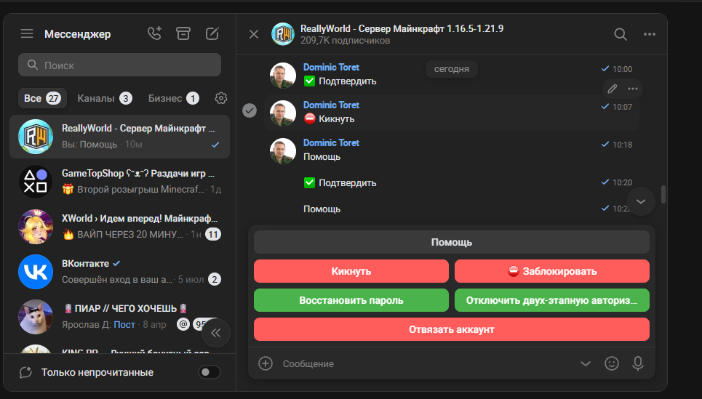Close the ReallyWorld chat with the X icon
This screenshot has height=399, width=702.
254,34
